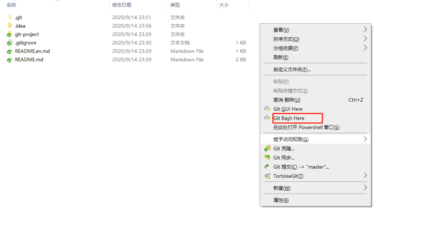Select the .git folder icon
Screen dimensions: 430x233
point(10,17)
